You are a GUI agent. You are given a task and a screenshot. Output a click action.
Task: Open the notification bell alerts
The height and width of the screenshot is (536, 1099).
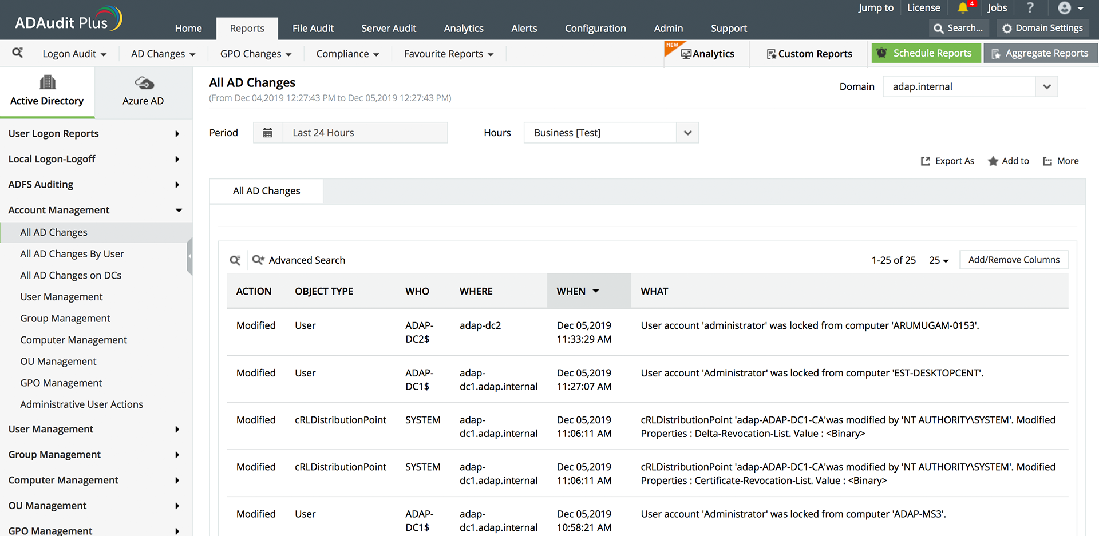(963, 8)
